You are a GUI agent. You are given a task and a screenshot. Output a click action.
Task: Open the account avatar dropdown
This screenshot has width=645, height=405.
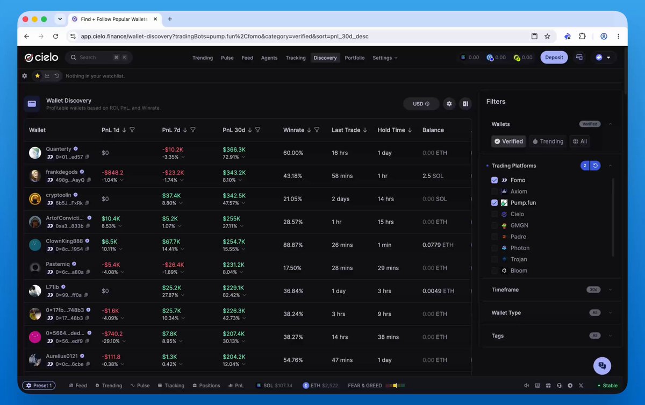pos(603,58)
